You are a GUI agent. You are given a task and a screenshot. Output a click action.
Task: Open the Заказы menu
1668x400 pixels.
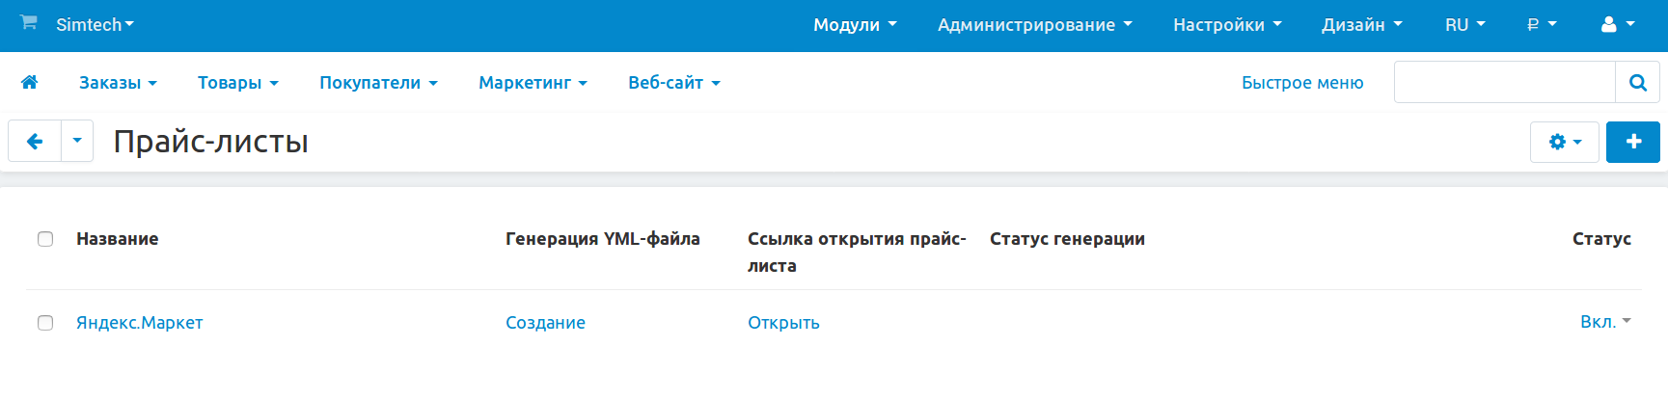tap(118, 83)
